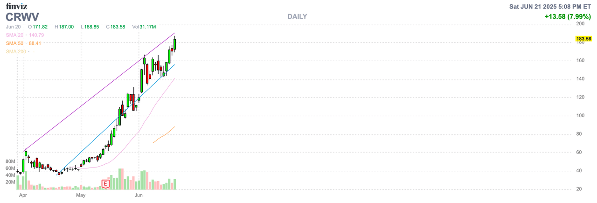This screenshot has width=597, height=203.
Task: Select the blue lower trendline
Action: 117,120
